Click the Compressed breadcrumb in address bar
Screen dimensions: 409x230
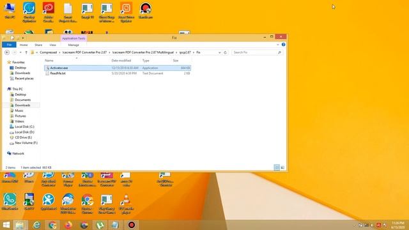tap(49, 52)
